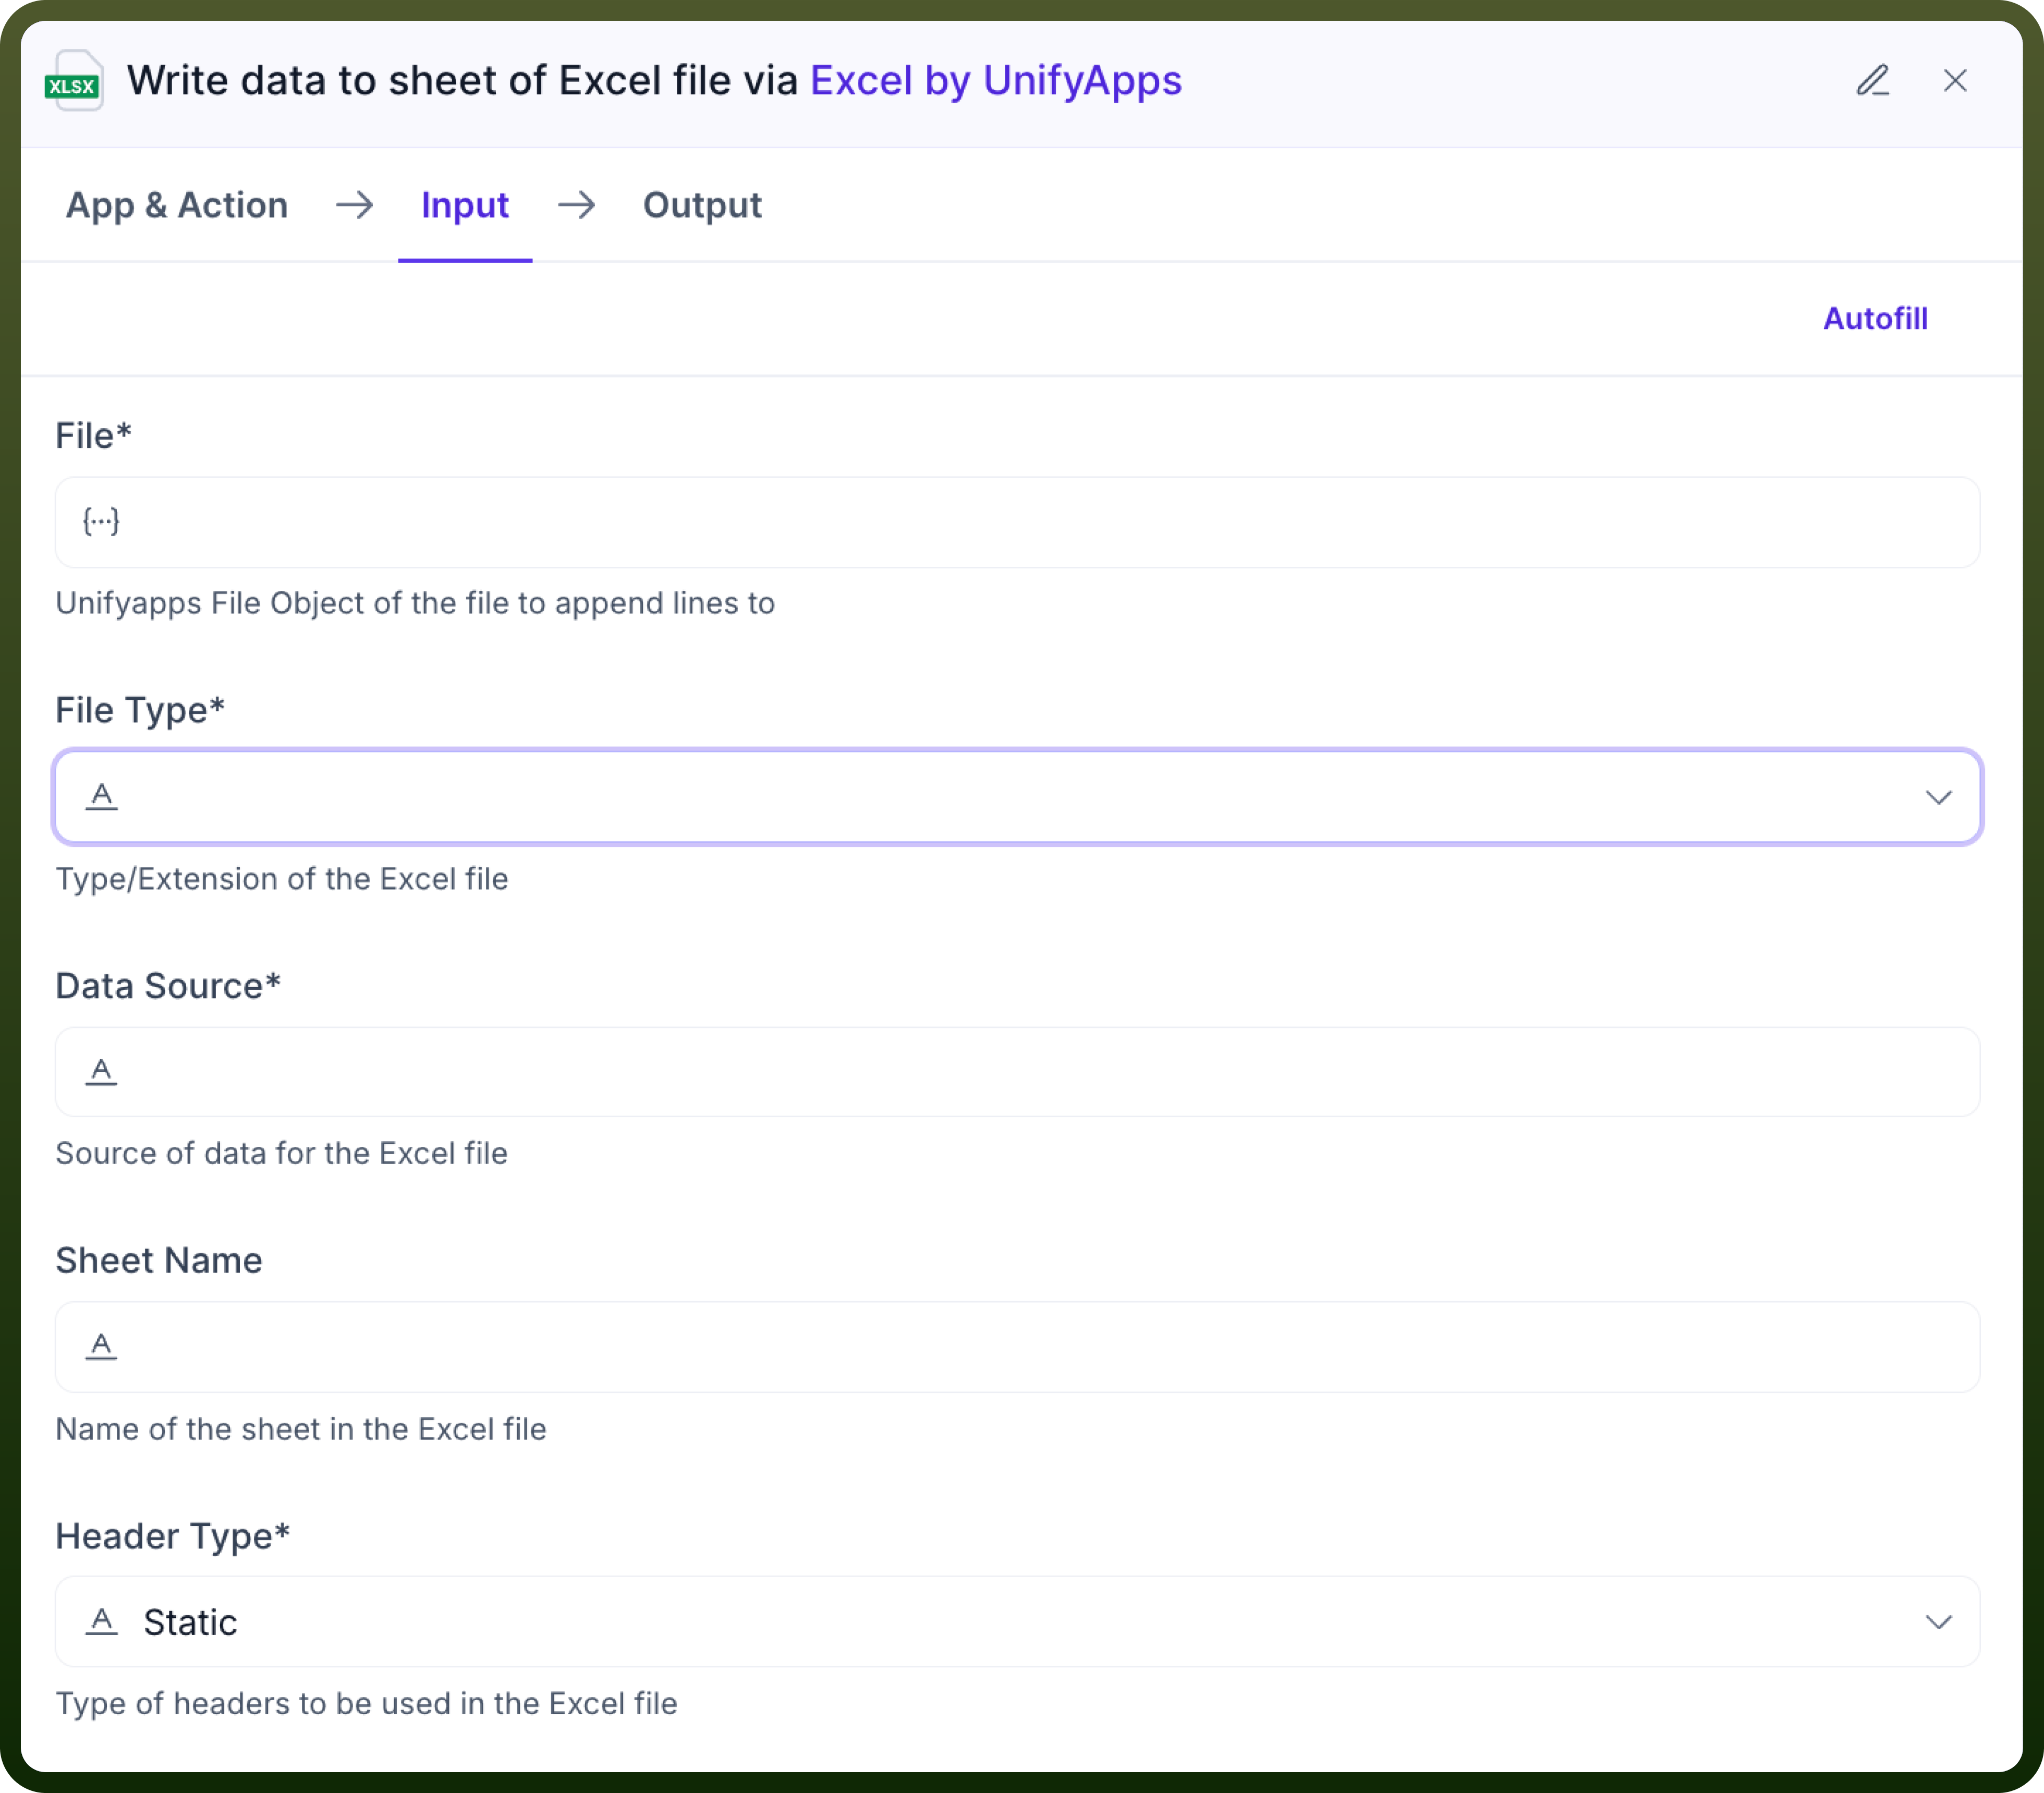The height and width of the screenshot is (1793, 2044).
Task: Click the Autofill button
Action: point(1875,318)
